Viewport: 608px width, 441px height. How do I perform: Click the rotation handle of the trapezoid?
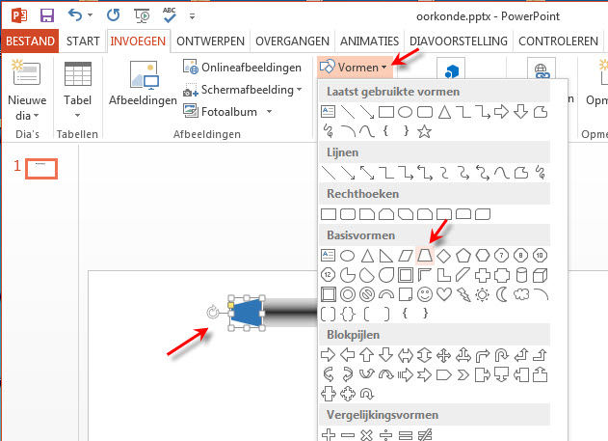pos(213,312)
